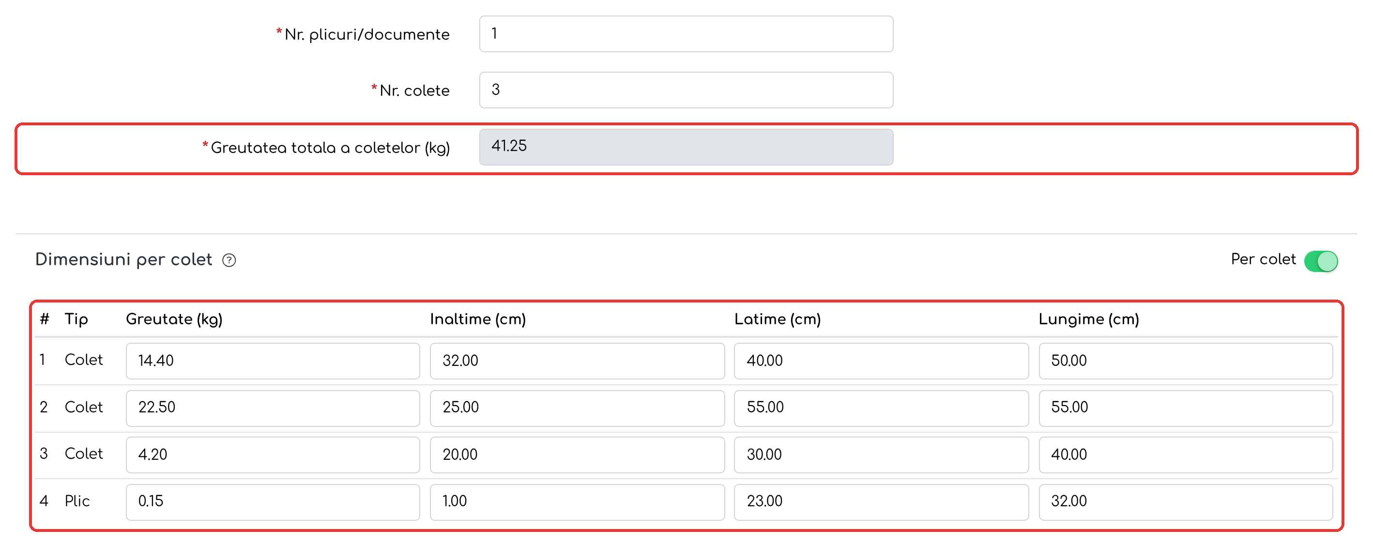Edit row 2 Inaltime value 25.00

click(x=577, y=408)
